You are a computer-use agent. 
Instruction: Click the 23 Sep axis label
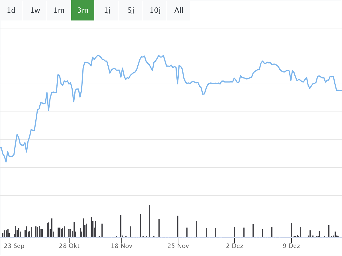[14, 246]
